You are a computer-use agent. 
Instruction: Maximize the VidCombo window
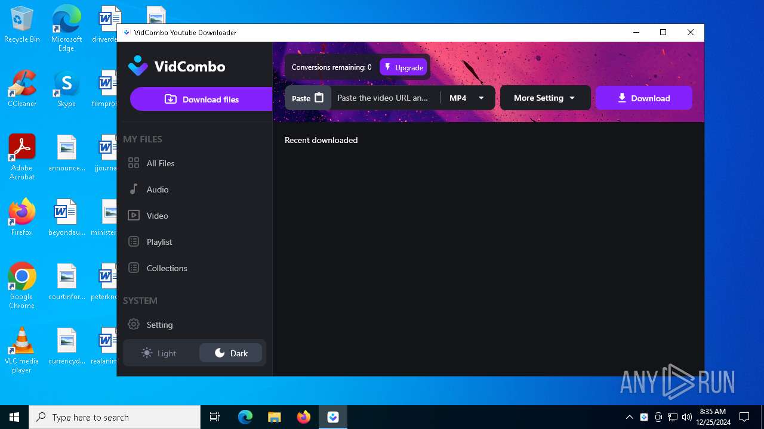663,32
